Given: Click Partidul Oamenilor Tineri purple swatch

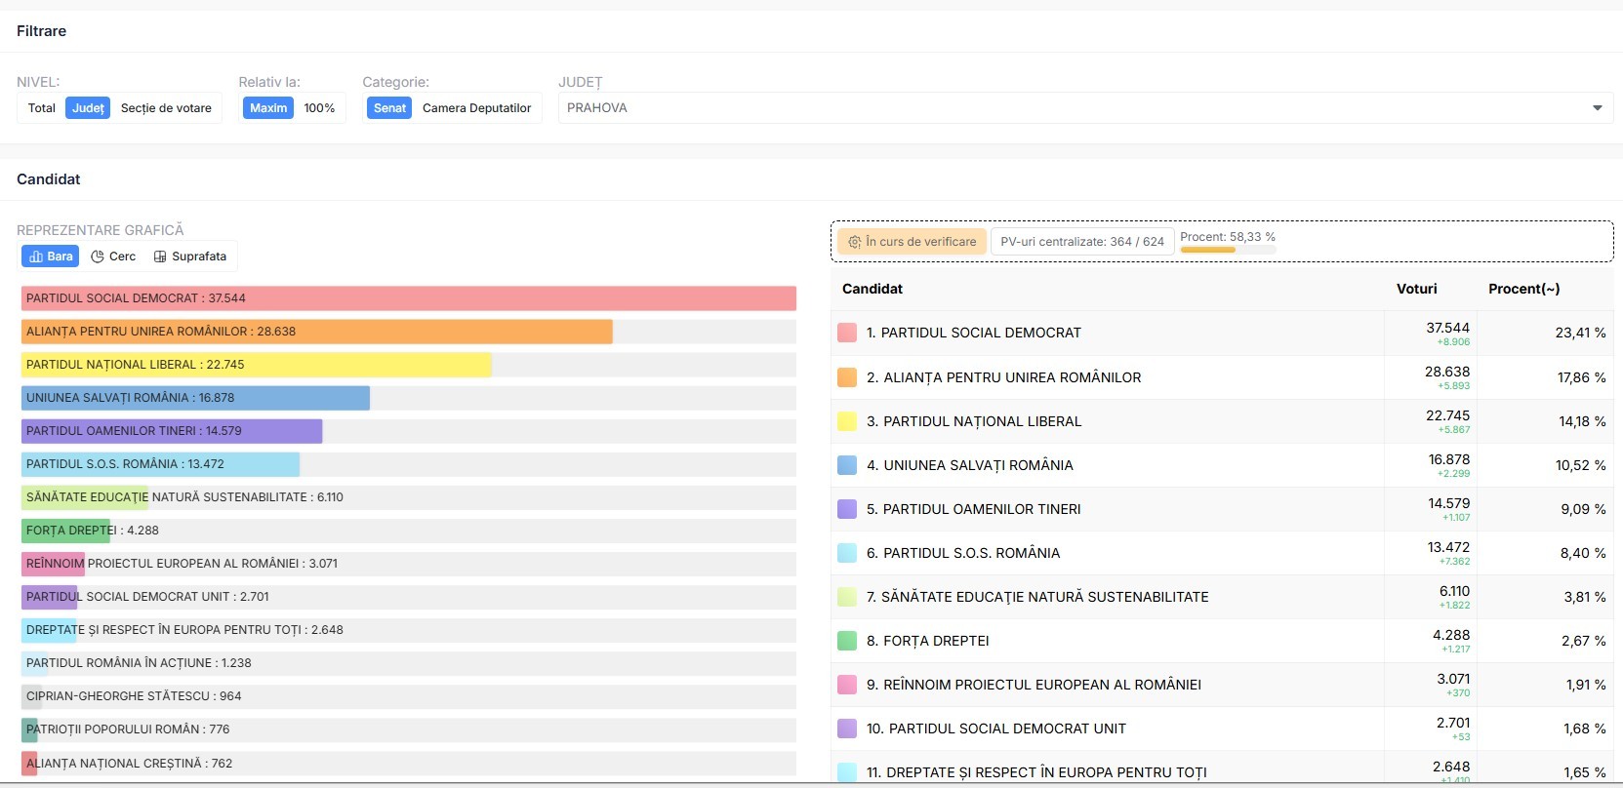Looking at the screenshot, I should (x=847, y=509).
